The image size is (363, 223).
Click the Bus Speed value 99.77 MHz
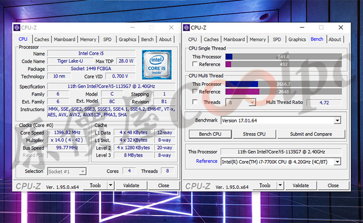(x=67, y=148)
